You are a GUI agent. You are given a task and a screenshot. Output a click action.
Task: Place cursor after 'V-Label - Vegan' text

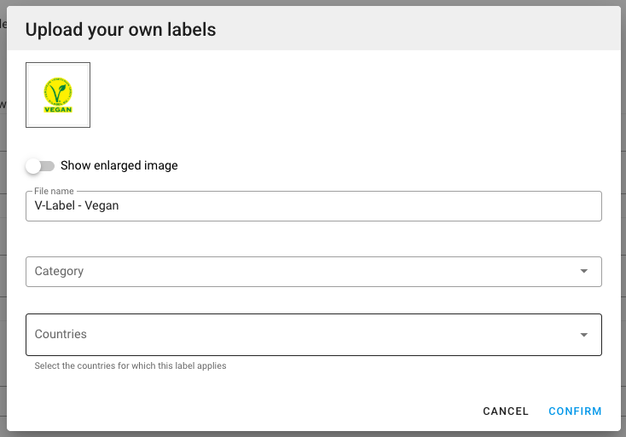tap(119, 206)
